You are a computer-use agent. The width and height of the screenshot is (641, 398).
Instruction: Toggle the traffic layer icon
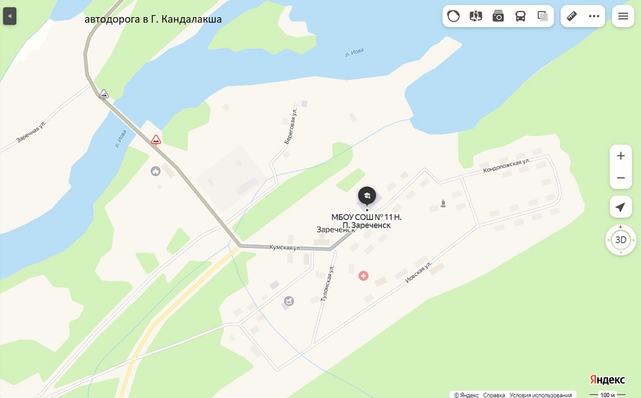pos(454,16)
